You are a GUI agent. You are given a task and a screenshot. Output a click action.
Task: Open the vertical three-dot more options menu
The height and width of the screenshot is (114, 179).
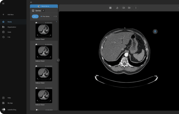point(136,8)
